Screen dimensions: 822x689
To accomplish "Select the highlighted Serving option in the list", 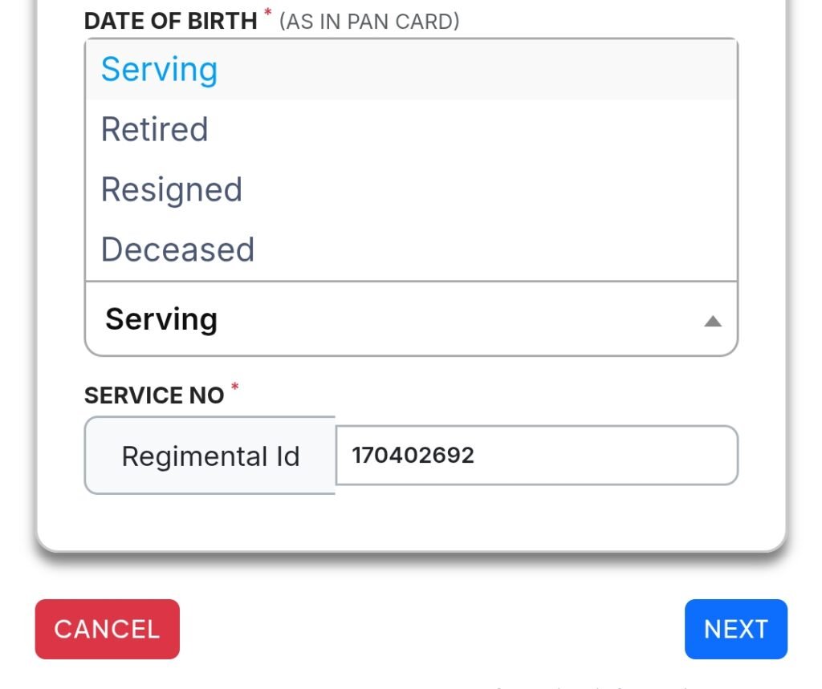I will pos(159,70).
